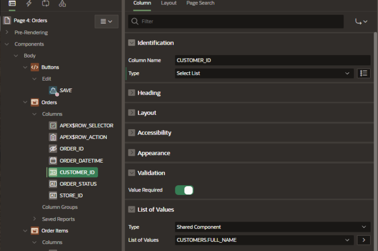Open the tree options menu button

106,21
